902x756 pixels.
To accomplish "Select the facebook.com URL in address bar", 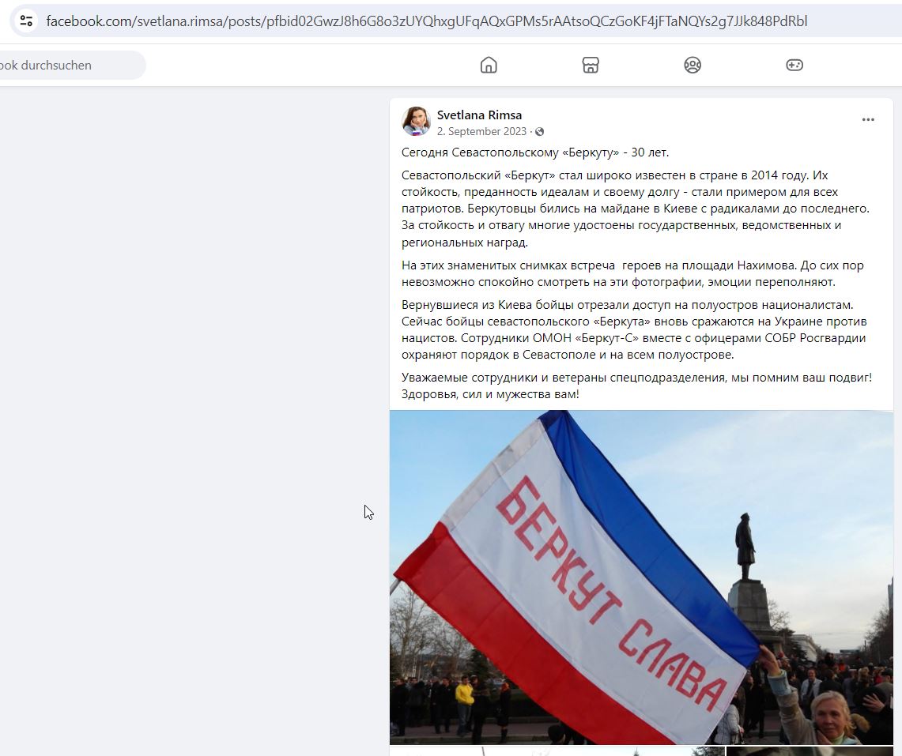I will click(x=427, y=21).
